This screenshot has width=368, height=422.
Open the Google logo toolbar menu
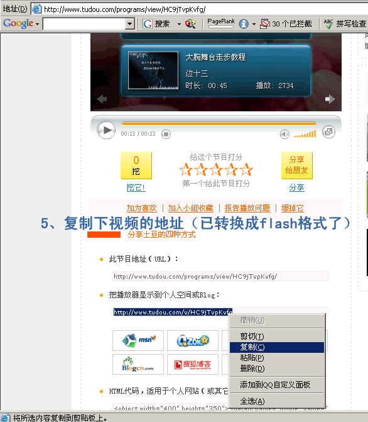pos(21,24)
